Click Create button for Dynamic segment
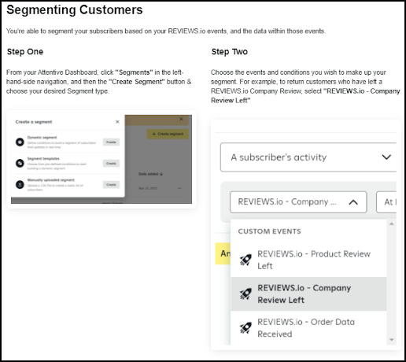 [111, 142]
